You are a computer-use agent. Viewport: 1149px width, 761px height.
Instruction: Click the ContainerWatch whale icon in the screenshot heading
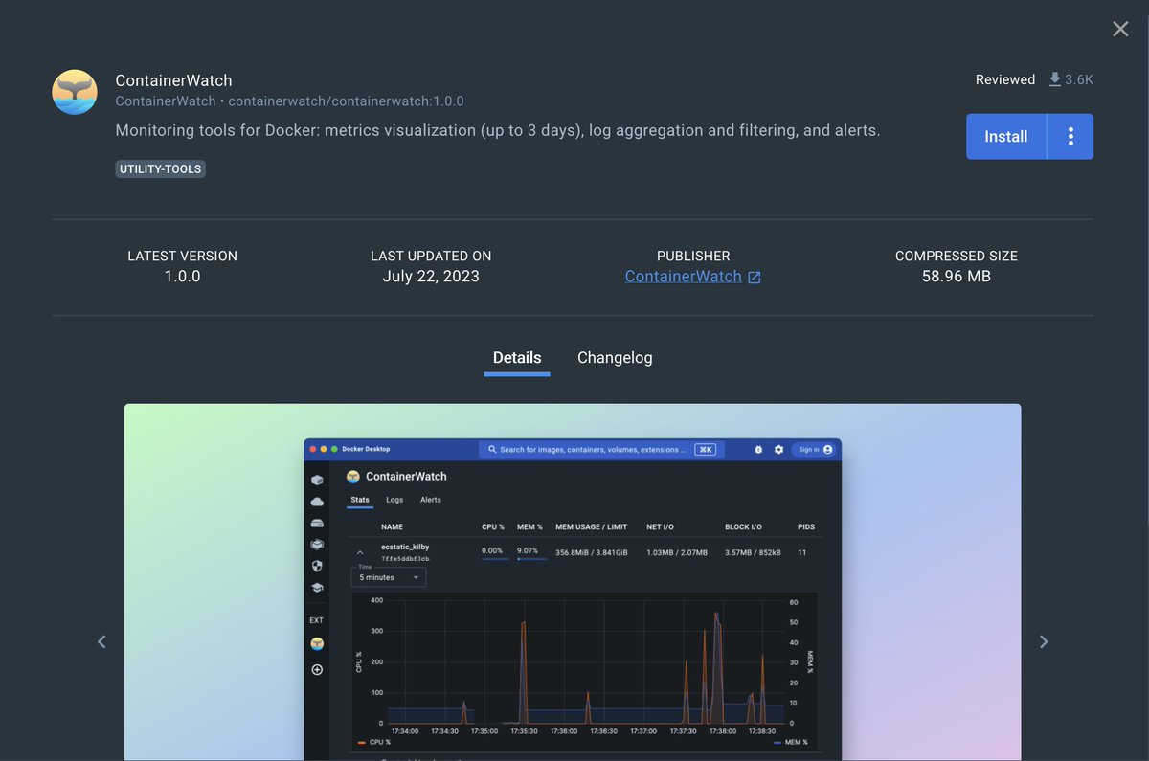(353, 476)
